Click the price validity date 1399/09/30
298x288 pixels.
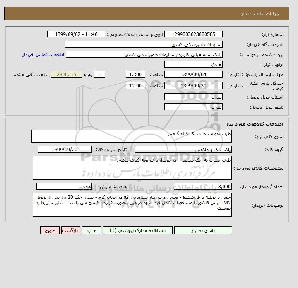coord(193,85)
